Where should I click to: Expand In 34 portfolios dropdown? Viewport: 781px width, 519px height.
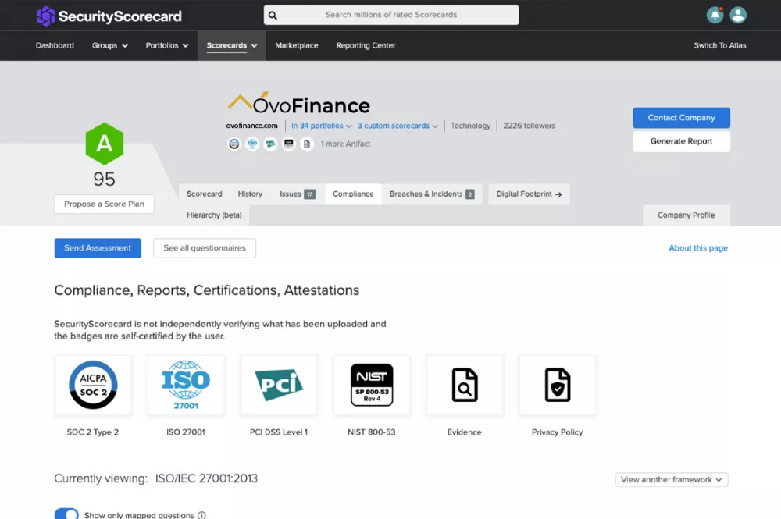click(321, 126)
